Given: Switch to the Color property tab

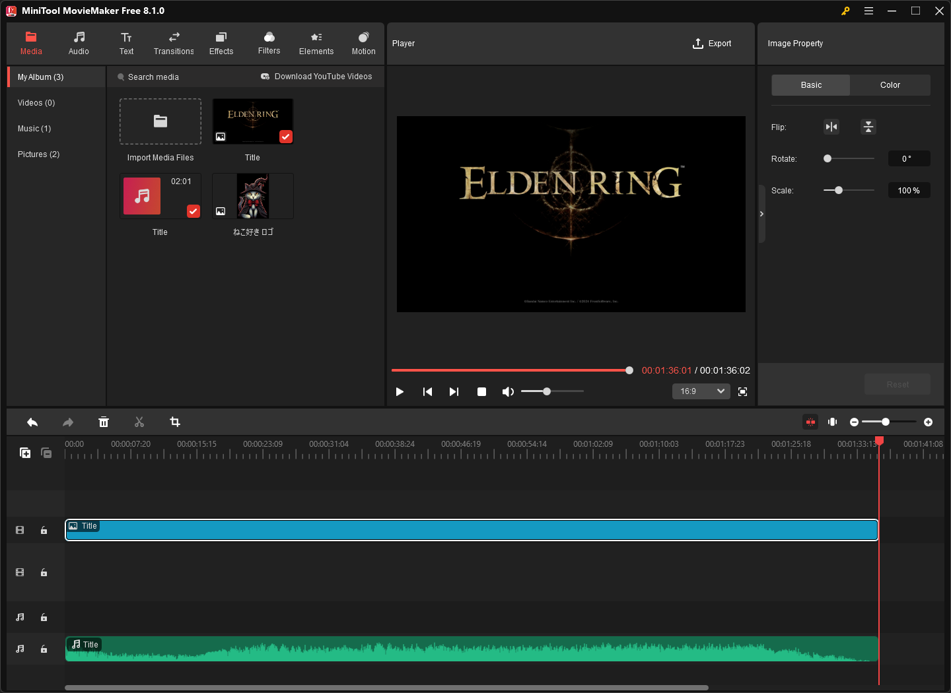Looking at the screenshot, I should pyautogui.click(x=890, y=85).
